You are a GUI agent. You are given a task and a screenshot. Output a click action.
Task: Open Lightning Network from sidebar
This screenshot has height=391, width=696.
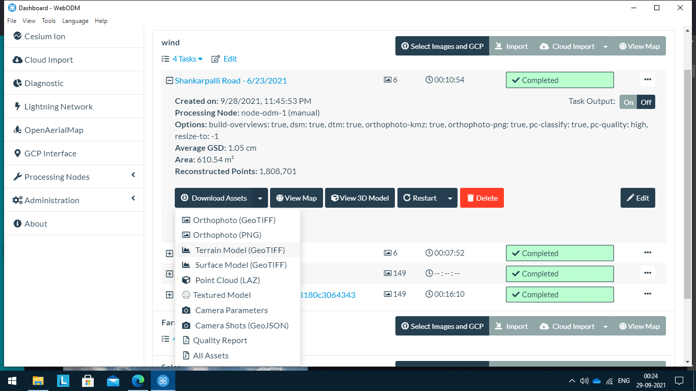coord(59,107)
